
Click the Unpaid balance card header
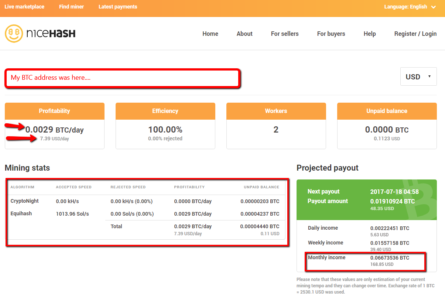[387, 111]
